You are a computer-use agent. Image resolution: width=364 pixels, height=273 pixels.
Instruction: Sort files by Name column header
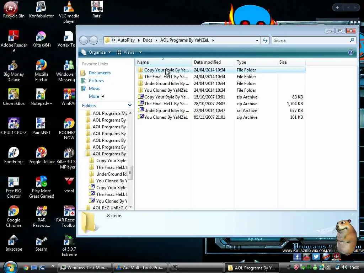(164, 62)
